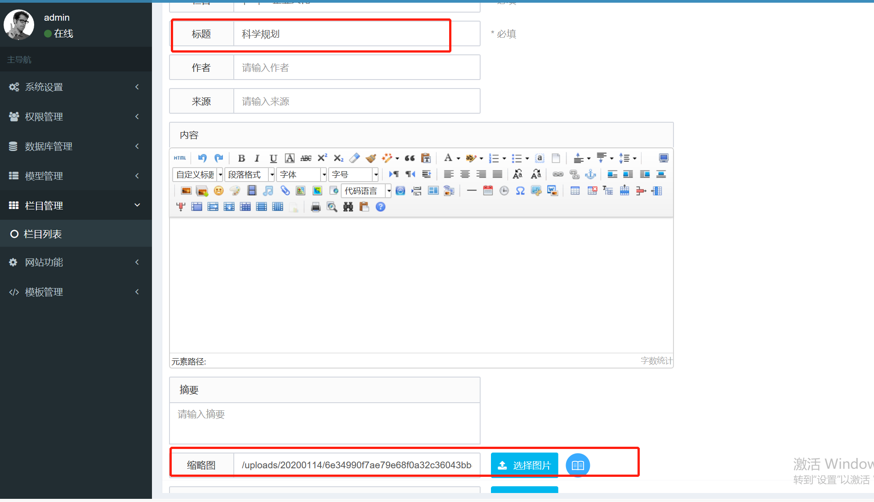Click the 摘要 summary textarea
874x502 pixels.
click(x=325, y=423)
